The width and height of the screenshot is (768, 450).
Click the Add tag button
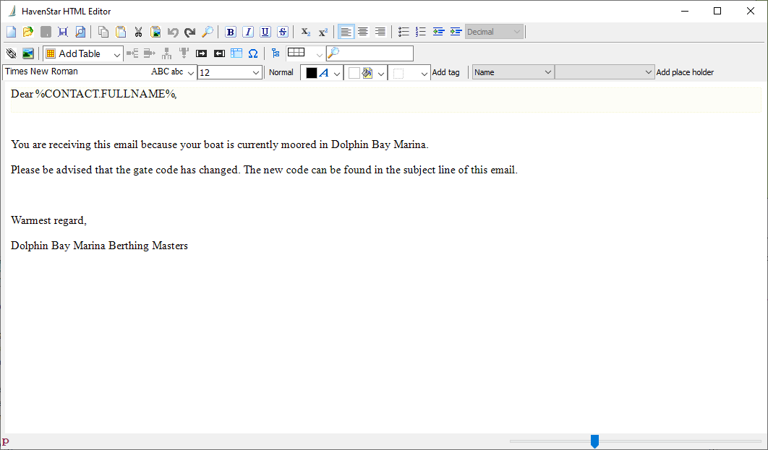point(445,72)
